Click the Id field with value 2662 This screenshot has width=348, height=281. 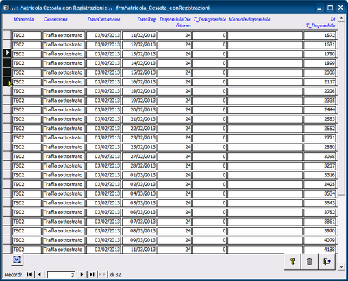click(x=320, y=129)
